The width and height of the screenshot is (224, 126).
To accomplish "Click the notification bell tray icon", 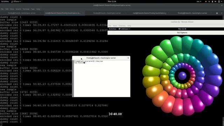I will pyautogui.click(x=212, y=1).
